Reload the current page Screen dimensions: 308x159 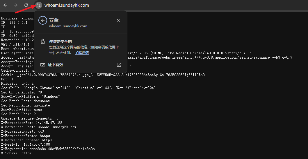pyautogui.click(x=26, y=5)
